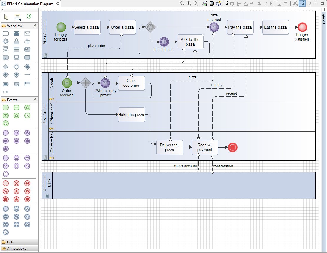Toggle the grid display button
The width and height of the screenshot is (327, 253).
[302, 4]
